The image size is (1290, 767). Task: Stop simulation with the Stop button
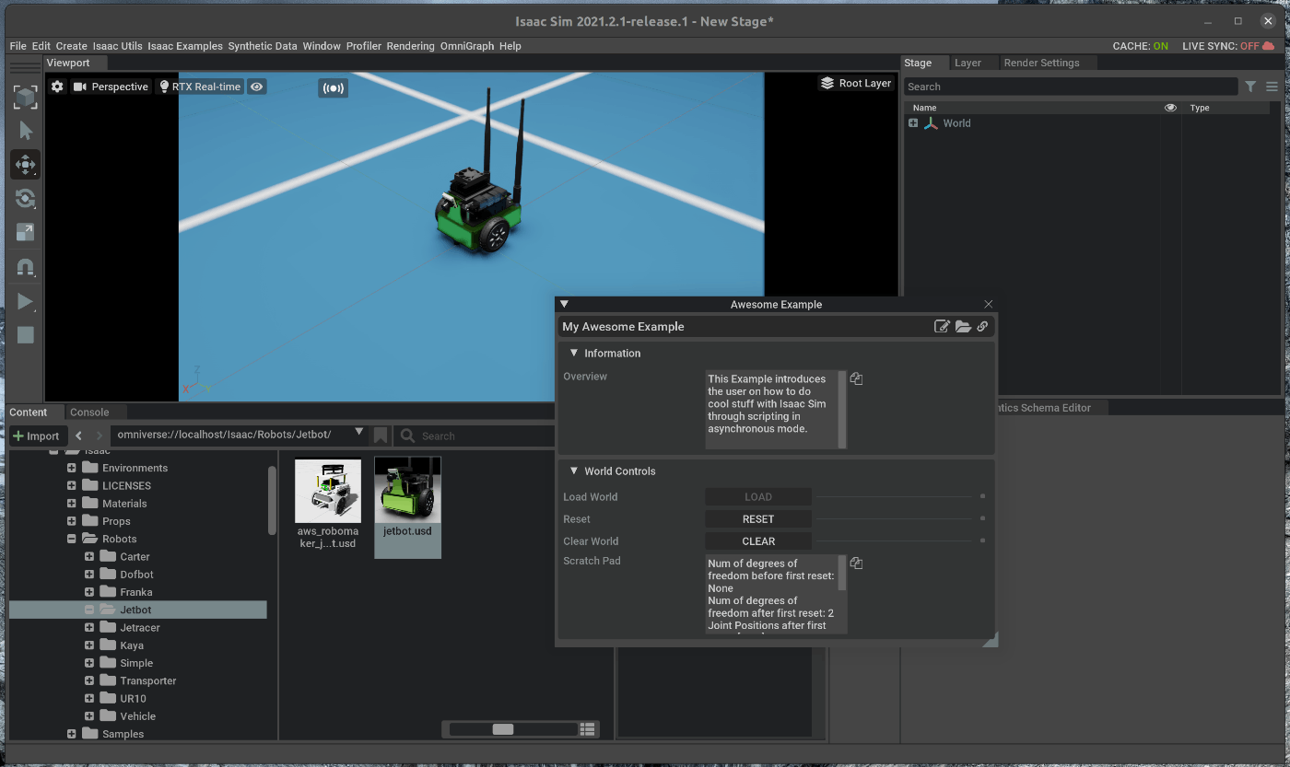(x=26, y=335)
